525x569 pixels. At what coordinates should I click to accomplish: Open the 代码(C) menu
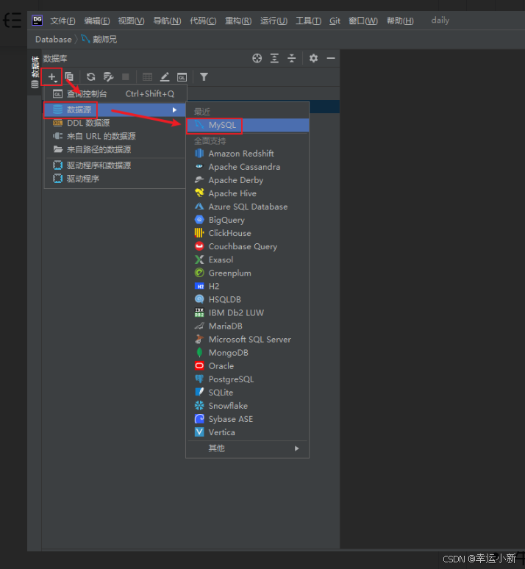click(x=203, y=21)
